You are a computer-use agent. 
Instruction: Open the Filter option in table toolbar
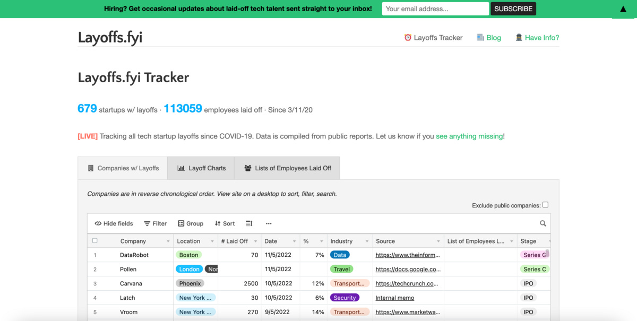155,223
